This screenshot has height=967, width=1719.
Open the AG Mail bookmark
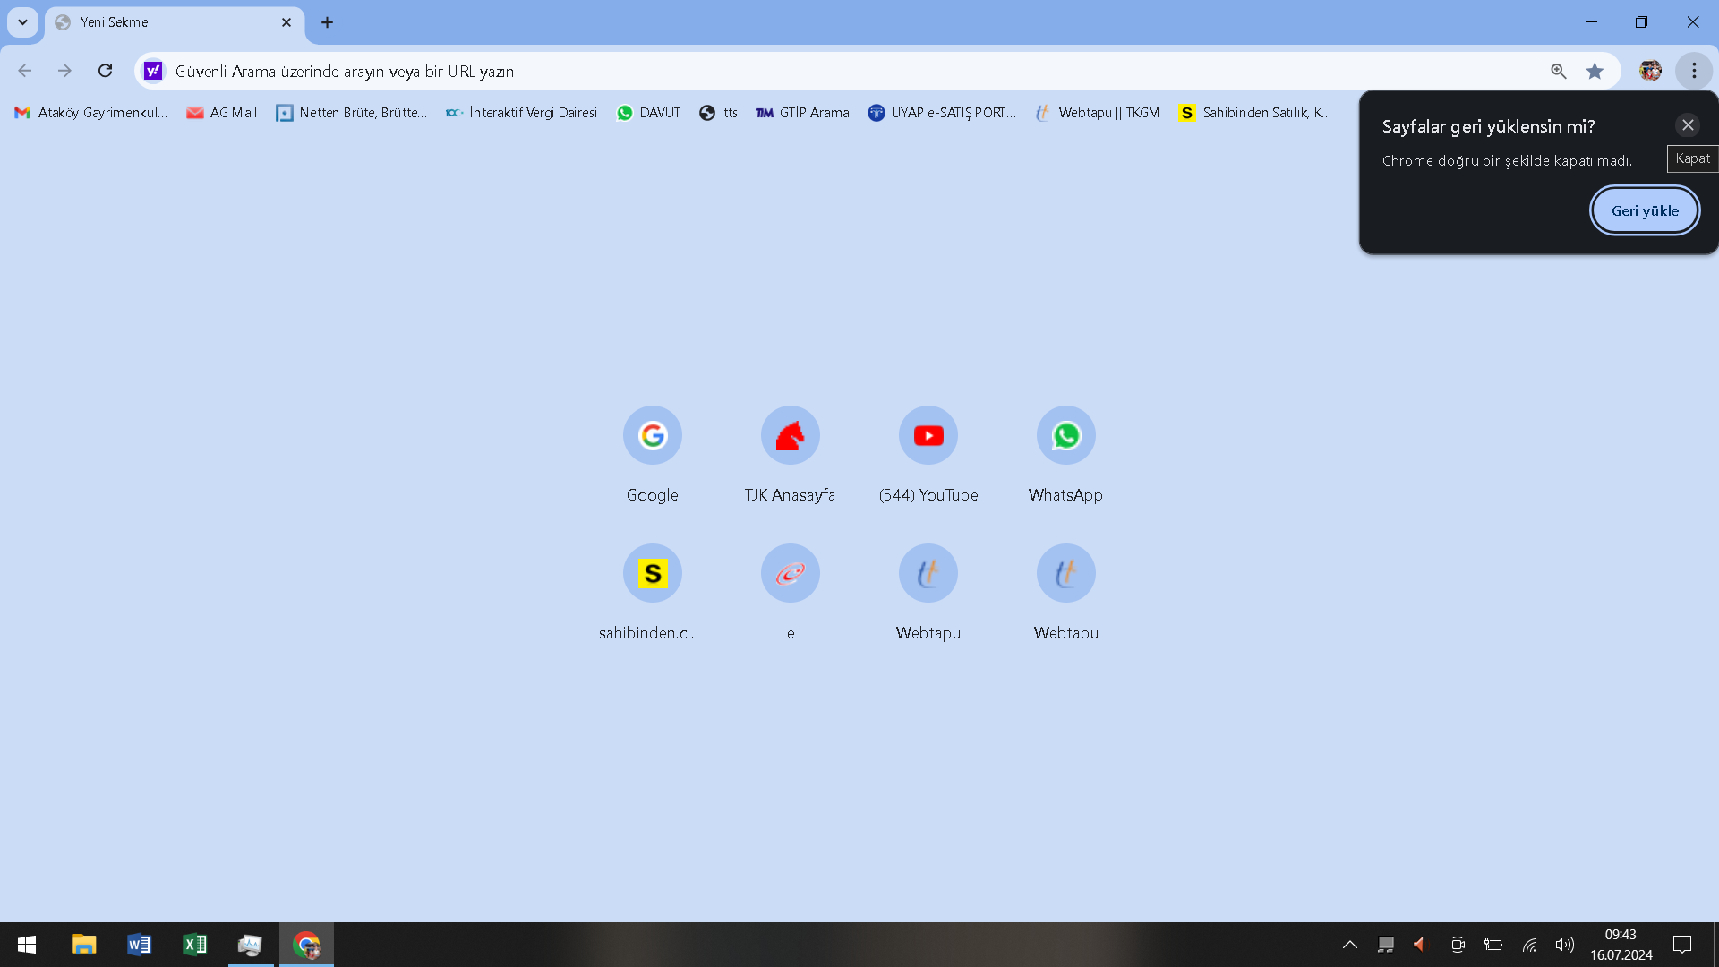[222, 113]
